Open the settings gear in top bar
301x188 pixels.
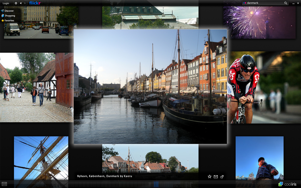tap(16, 3)
